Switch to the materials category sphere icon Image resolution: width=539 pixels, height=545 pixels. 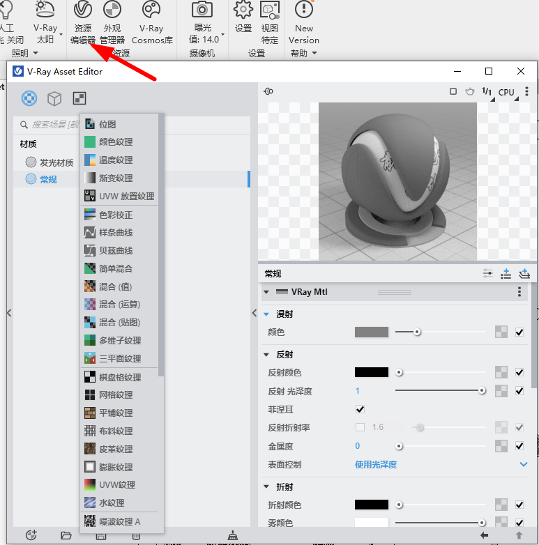(29, 98)
